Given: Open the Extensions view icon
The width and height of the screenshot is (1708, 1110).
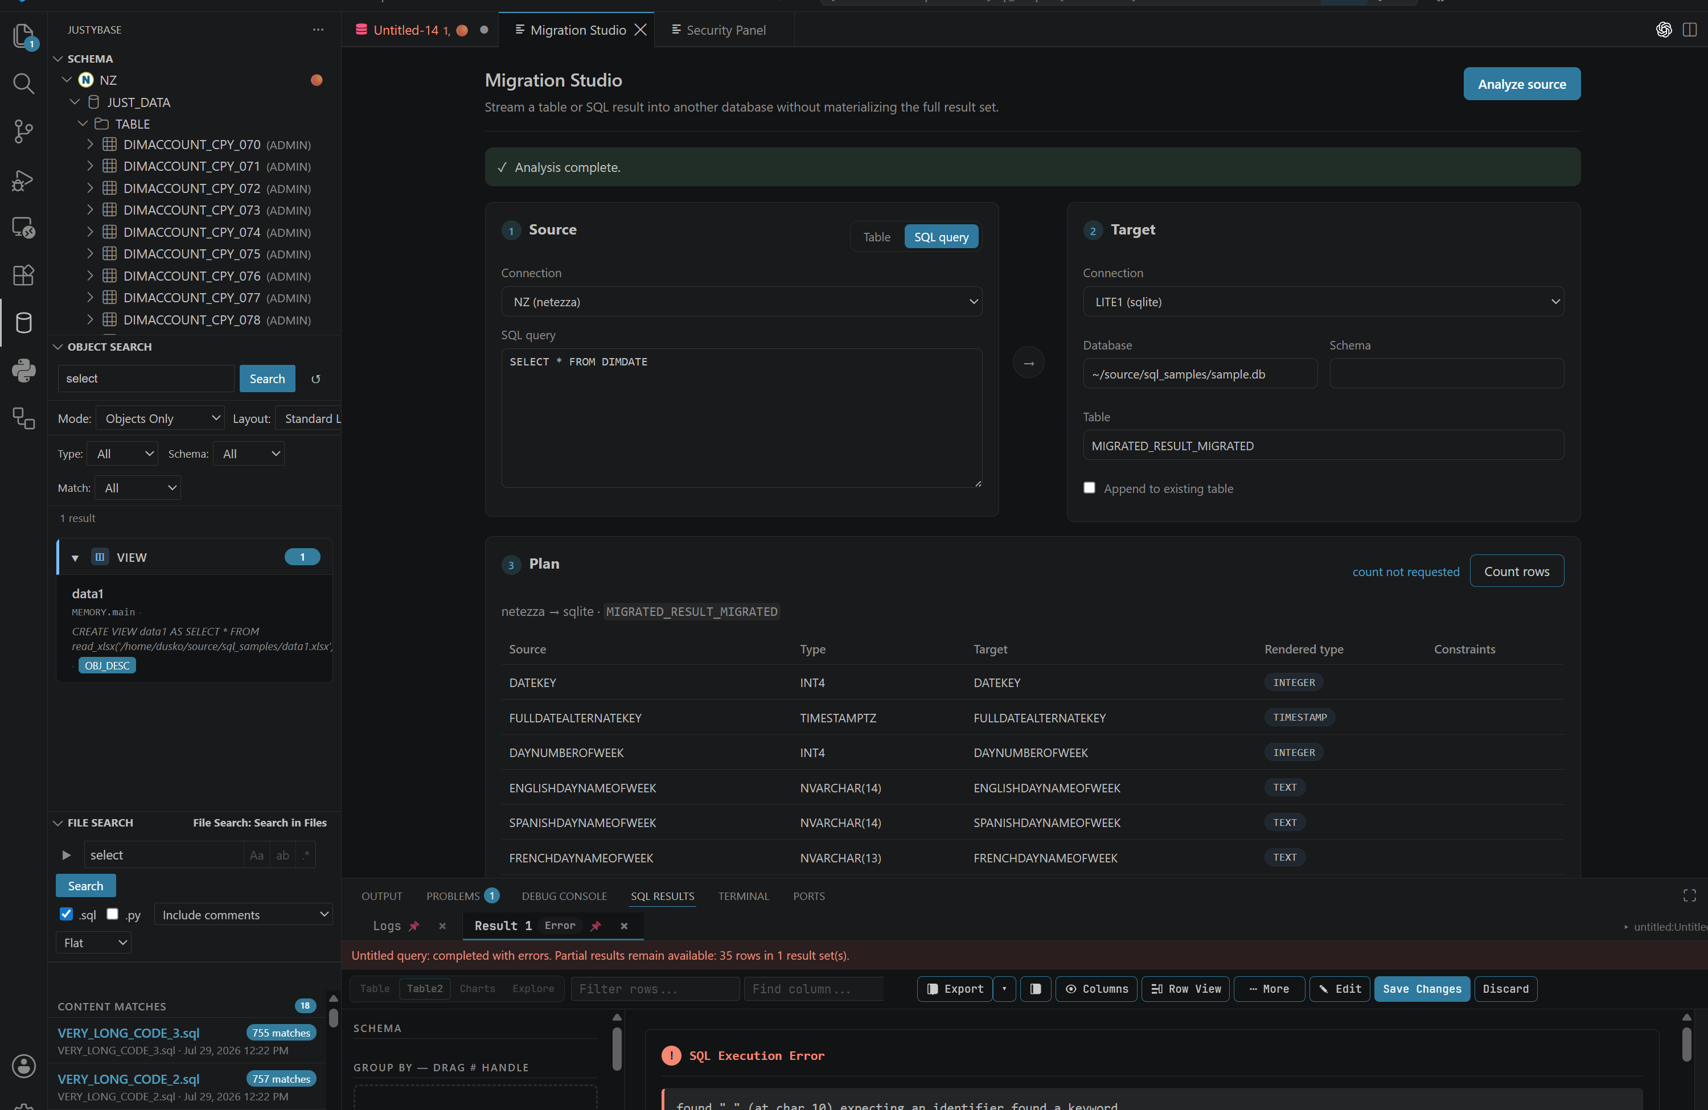Looking at the screenshot, I should tap(23, 276).
